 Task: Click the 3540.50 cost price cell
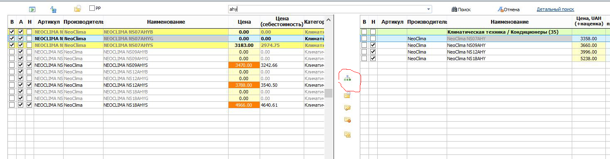click(282, 85)
